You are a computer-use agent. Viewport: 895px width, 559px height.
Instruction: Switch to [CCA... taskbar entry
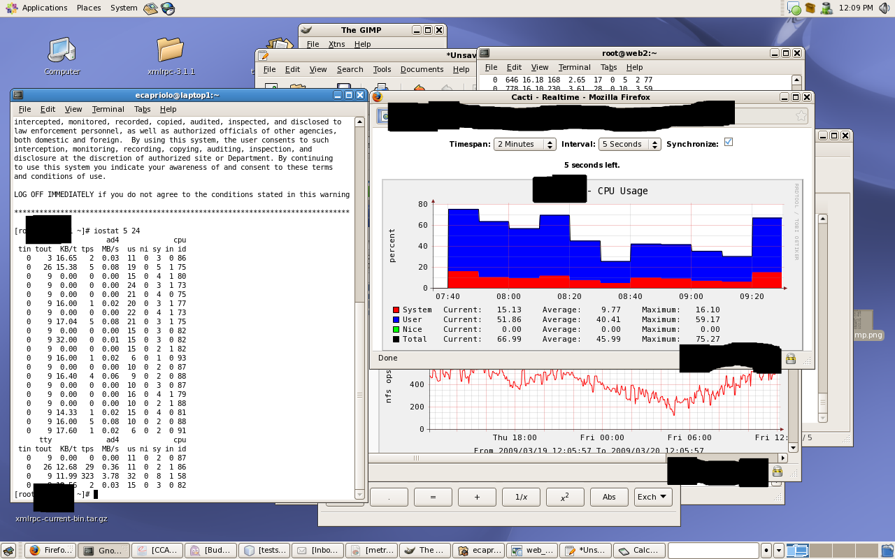coord(156,551)
